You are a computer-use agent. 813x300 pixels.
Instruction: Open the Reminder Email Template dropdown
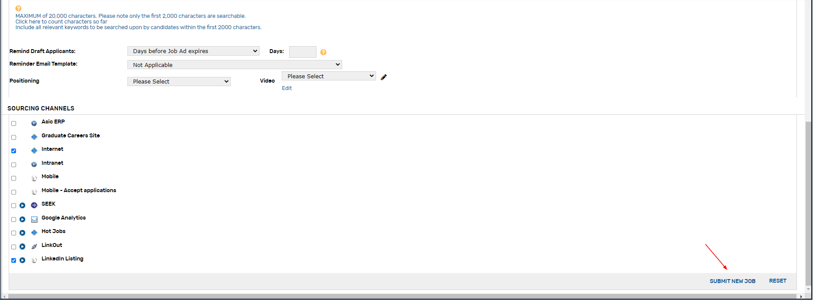click(235, 65)
